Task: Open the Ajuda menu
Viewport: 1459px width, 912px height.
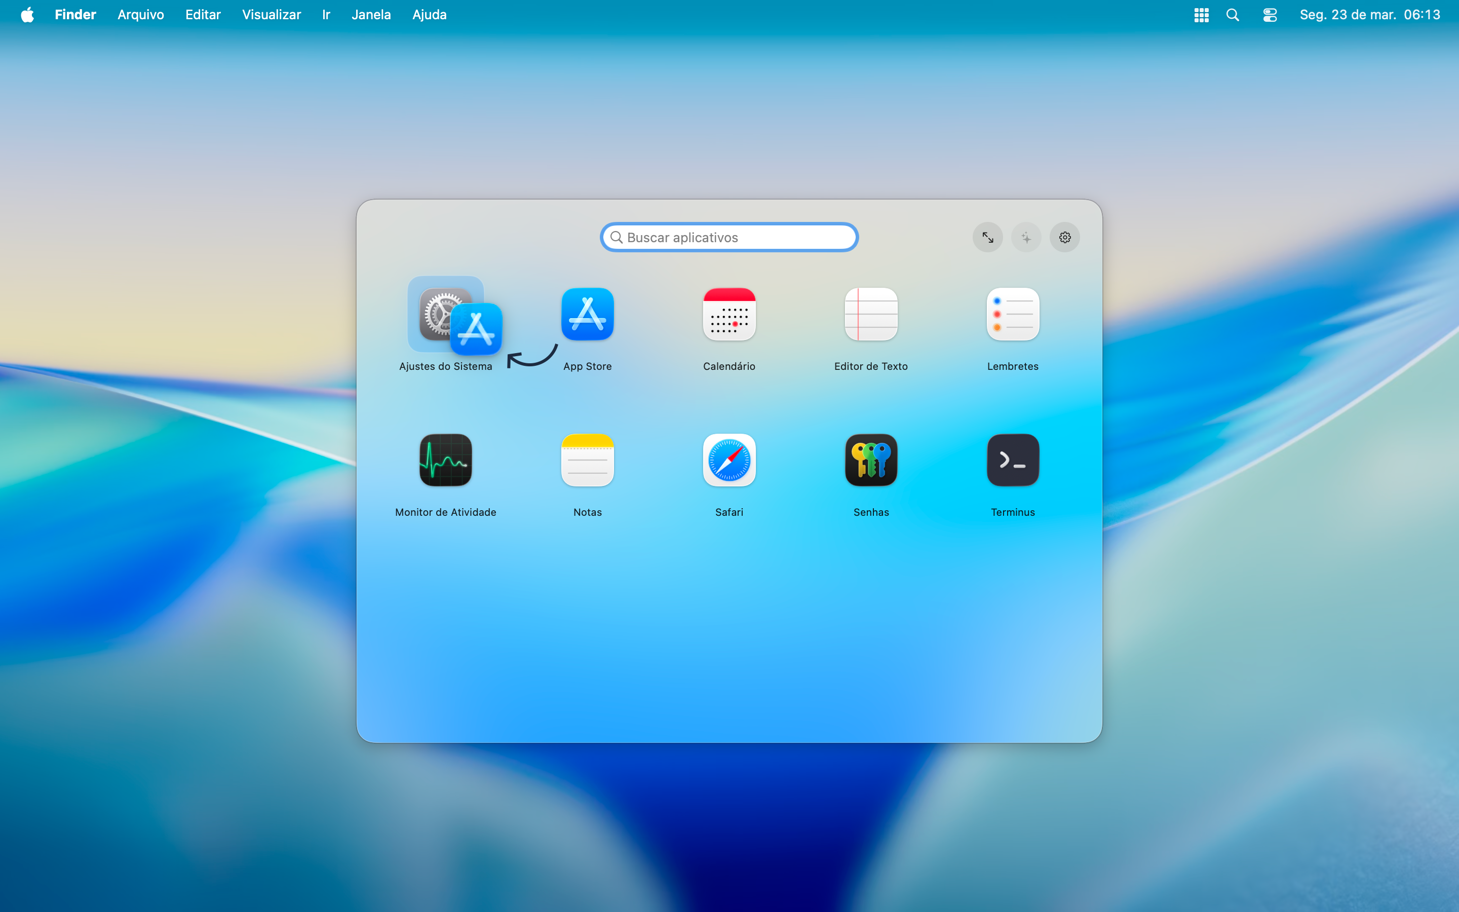Action: click(x=429, y=15)
